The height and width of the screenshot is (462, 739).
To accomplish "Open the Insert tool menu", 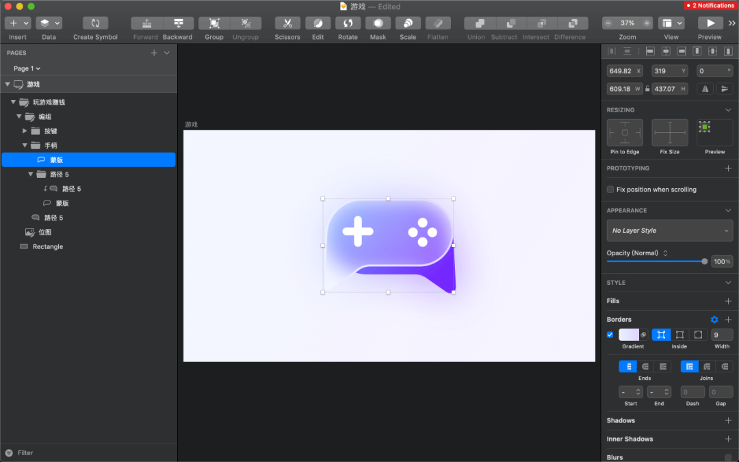I will pos(17,23).
